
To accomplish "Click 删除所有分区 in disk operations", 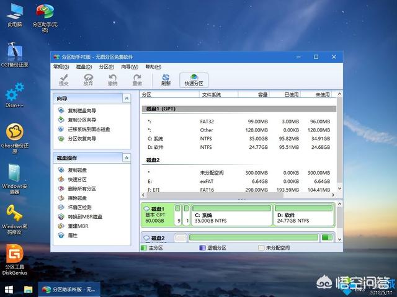I will (82, 188).
